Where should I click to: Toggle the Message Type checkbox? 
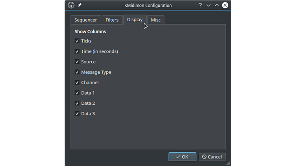coord(77,72)
